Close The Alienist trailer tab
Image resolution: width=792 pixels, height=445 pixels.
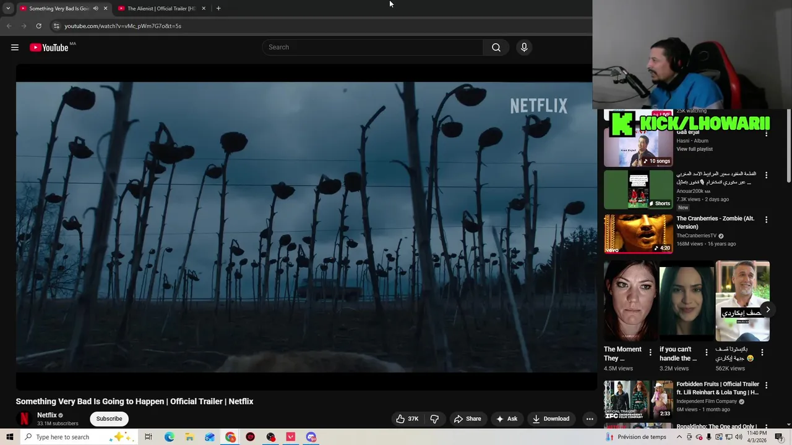point(204,8)
